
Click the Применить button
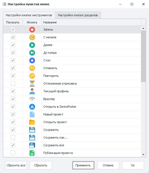coord(83,165)
